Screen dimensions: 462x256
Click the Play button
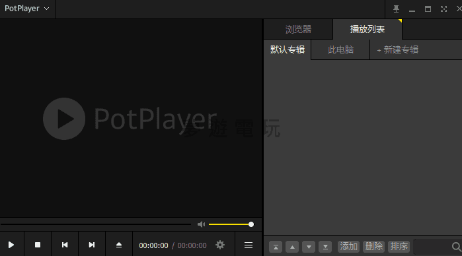[11, 245]
